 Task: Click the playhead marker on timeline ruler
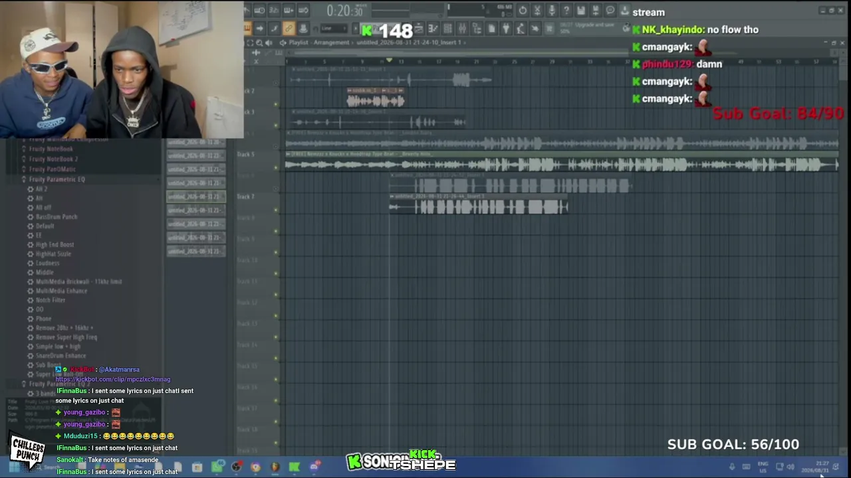(390, 61)
